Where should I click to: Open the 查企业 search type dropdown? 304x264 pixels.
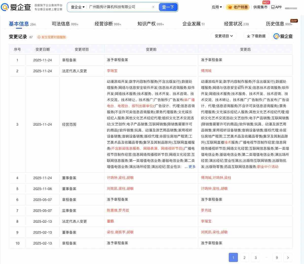pyautogui.click(x=77, y=7)
